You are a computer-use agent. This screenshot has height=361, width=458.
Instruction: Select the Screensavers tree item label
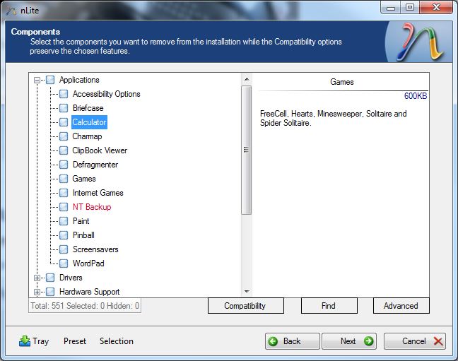click(x=95, y=249)
